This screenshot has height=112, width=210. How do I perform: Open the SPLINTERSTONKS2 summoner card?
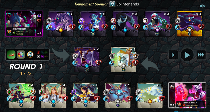pyautogui.click(x=187, y=95)
